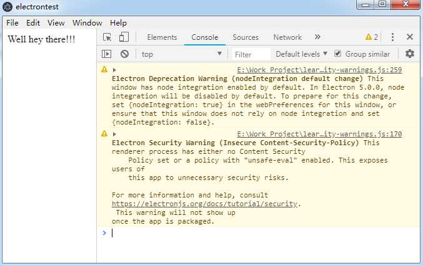
Task: Click the warning count badge showing 2
Action: 372,37
